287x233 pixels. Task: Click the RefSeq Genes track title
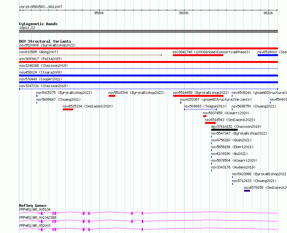[x=33, y=206]
